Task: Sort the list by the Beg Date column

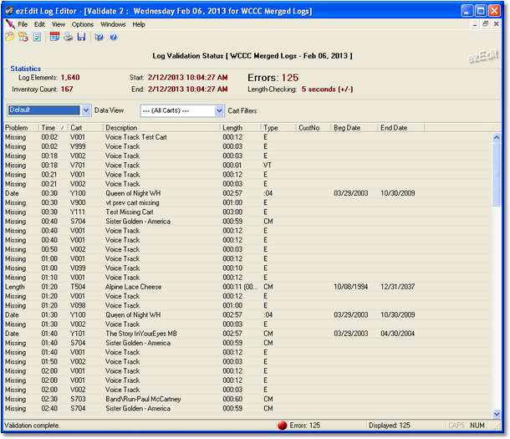Action: pos(354,128)
